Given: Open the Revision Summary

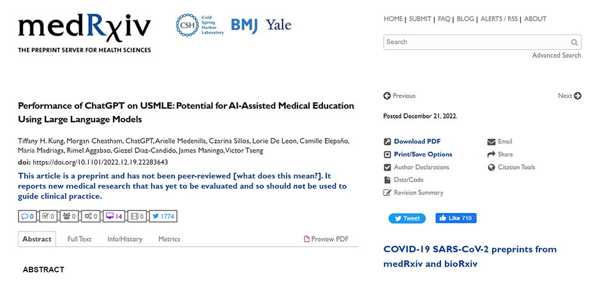Looking at the screenshot, I should (413, 193).
